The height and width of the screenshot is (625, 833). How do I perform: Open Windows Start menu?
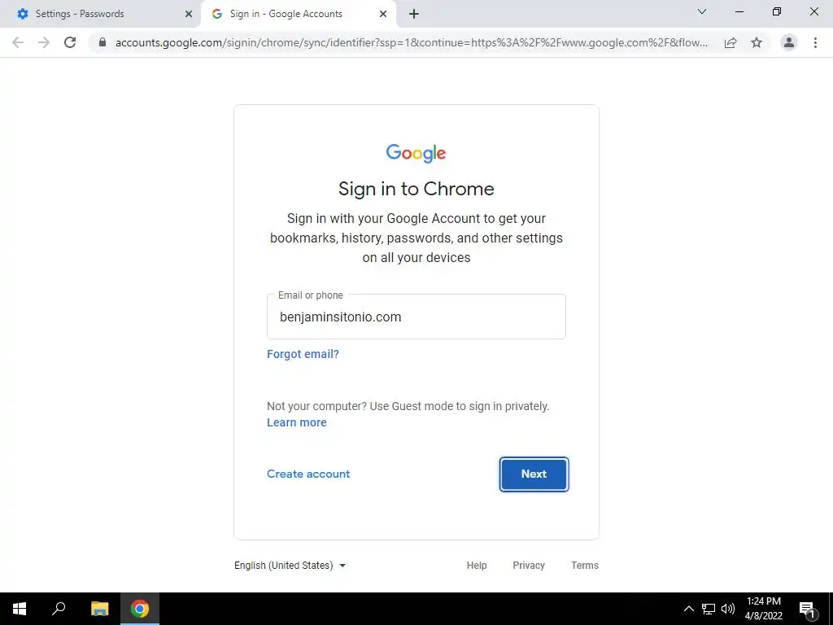(x=20, y=609)
